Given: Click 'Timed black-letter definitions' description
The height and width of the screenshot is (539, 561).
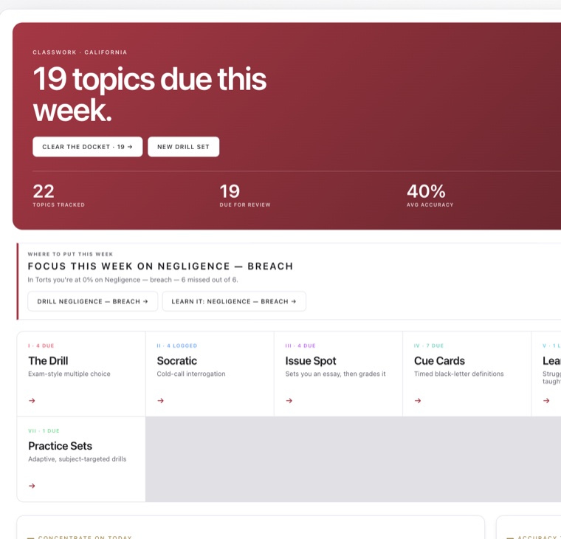Looking at the screenshot, I should point(458,374).
